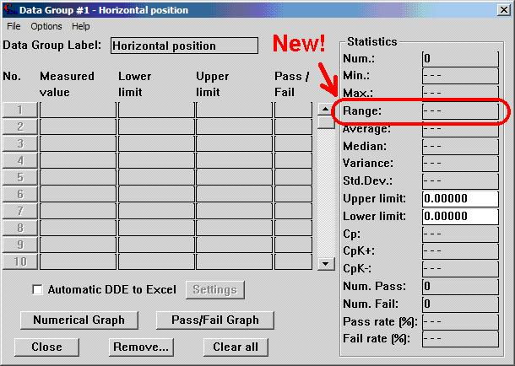Click Lower limit cell in row 10
The height and width of the screenshot is (366, 515).
pyautogui.click(x=156, y=261)
